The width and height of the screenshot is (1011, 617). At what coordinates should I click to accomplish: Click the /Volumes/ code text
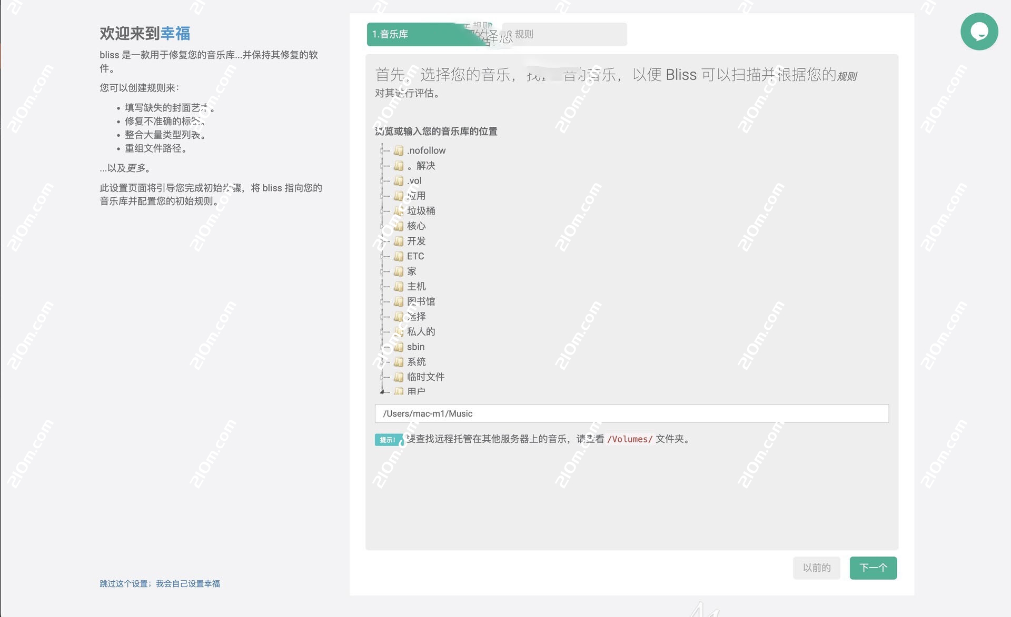pos(629,439)
